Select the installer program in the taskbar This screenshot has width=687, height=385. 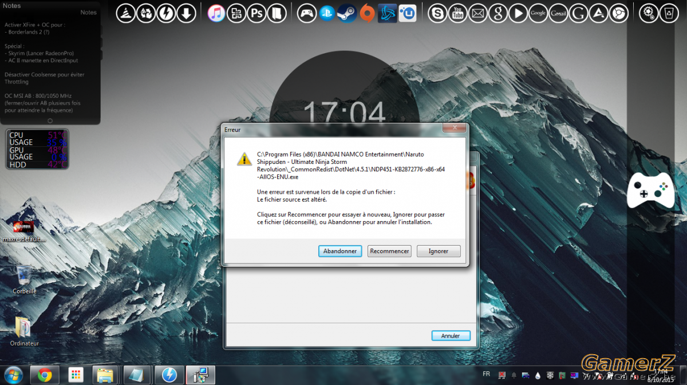200,375
